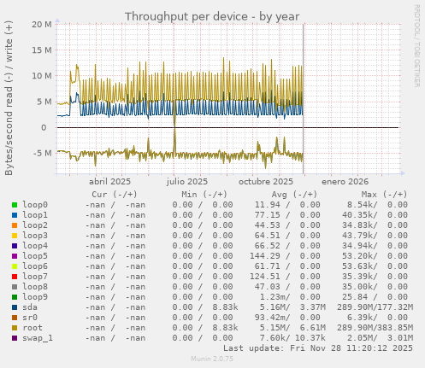This screenshot has height=368, width=425.
Task: Click loop6 max value 53.63k
Action: click(360, 266)
